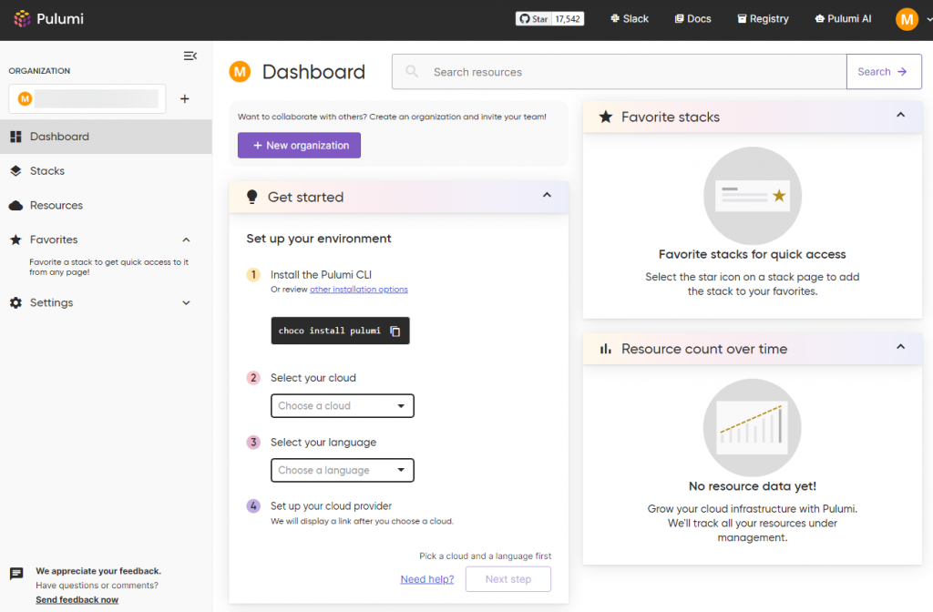Open Pulumi AI
The width and height of the screenshot is (933, 612).
[x=843, y=19]
